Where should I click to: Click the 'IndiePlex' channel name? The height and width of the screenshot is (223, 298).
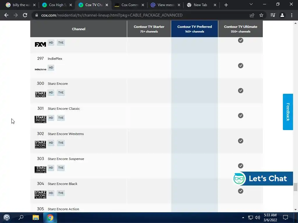click(55, 59)
